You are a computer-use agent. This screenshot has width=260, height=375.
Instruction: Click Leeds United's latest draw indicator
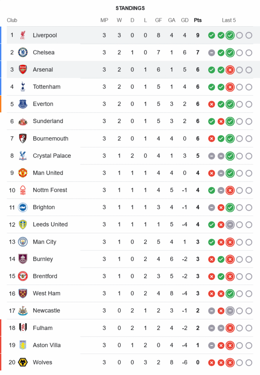(230, 225)
